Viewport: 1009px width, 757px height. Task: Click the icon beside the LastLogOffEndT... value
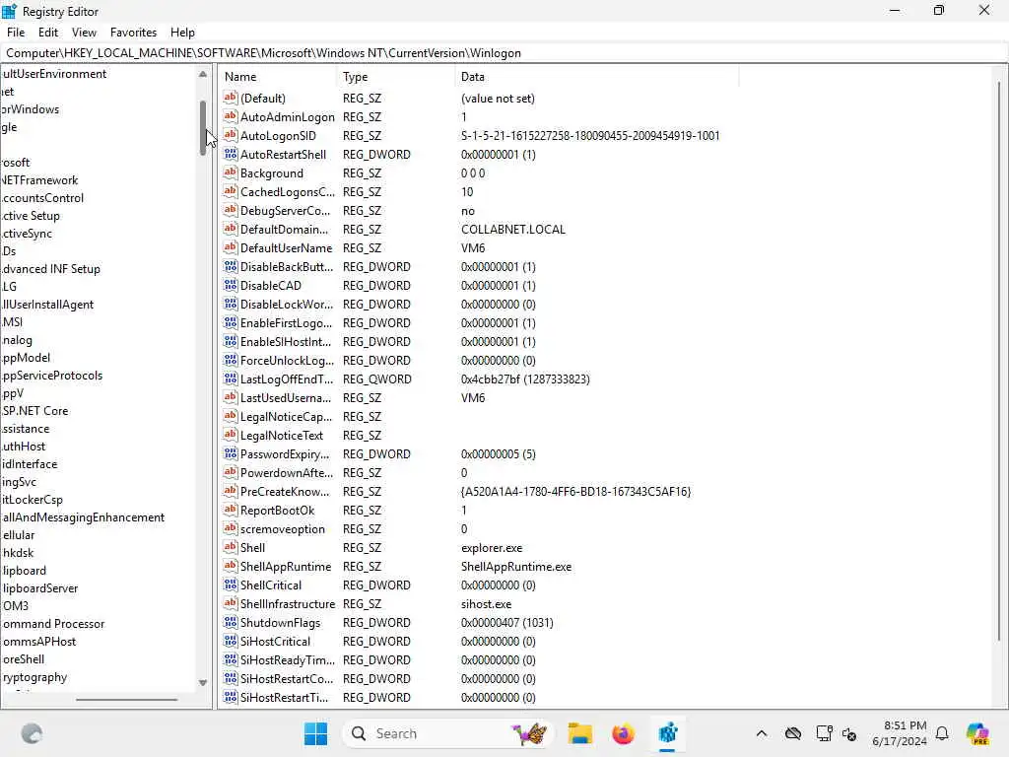[231, 378]
